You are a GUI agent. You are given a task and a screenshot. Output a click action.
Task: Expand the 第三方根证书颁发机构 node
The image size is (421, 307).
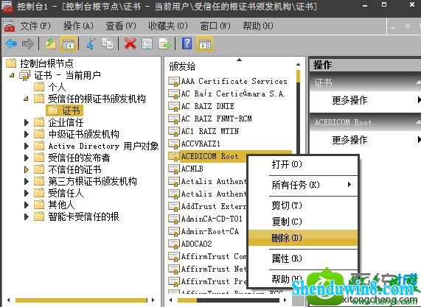pyautogui.click(x=27, y=181)
